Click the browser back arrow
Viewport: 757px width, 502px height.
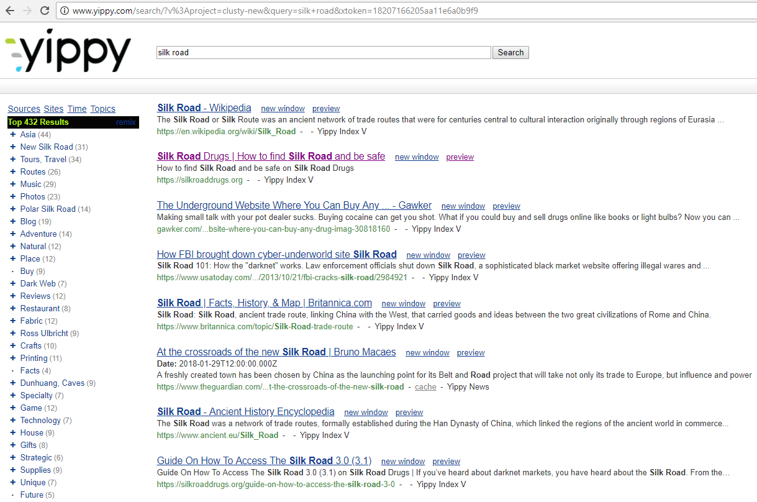10,11
